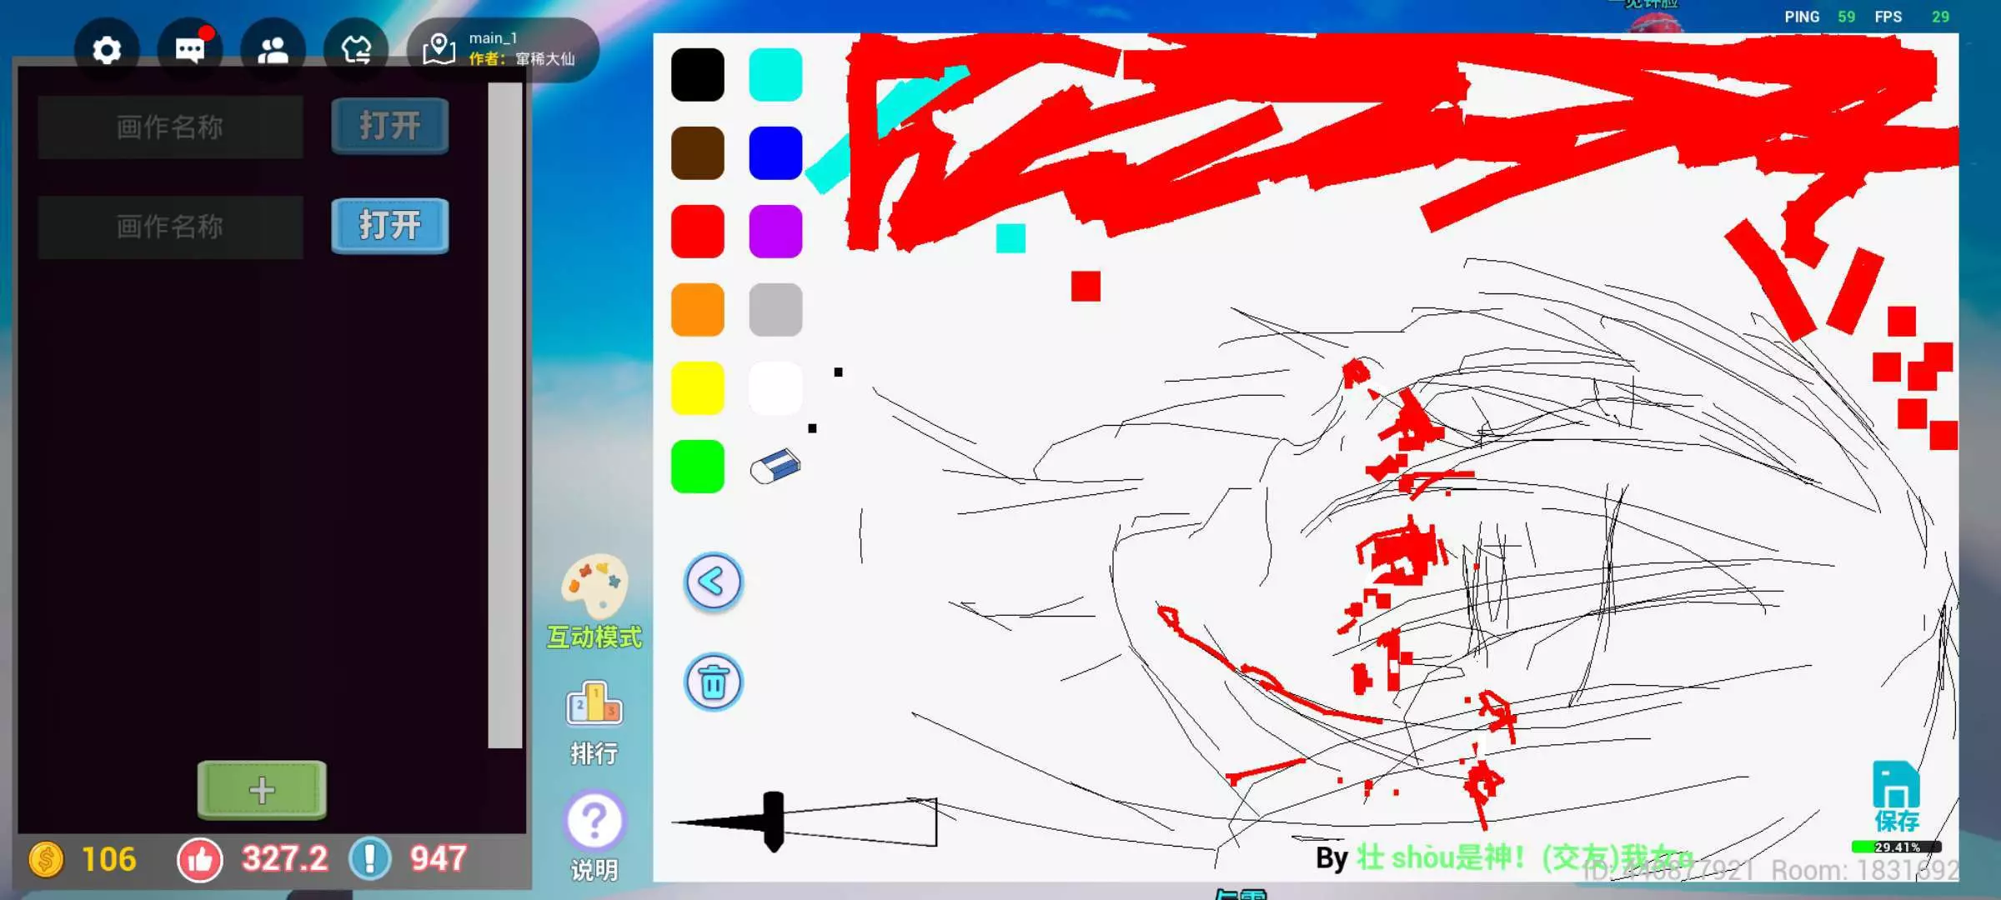The width and height of the screenshot is (2001, 900).
Task: Click the first 画作名称 name field
Action: click(x=170, y=127)
